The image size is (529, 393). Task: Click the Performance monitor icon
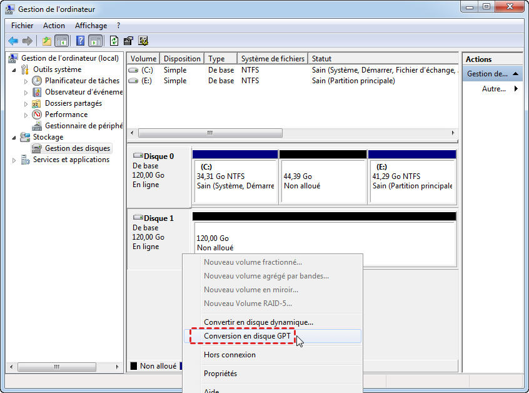click(x=37, y=115)
